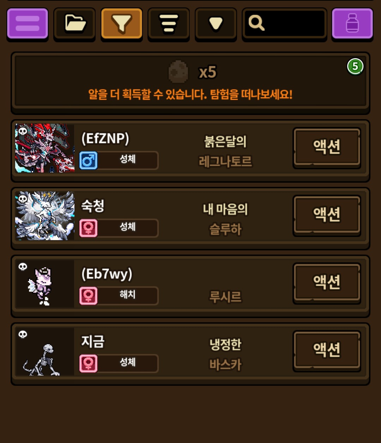381x443 pixels.
Task: Click the female gender icon on (Eb7wy)
Action: 88,296
